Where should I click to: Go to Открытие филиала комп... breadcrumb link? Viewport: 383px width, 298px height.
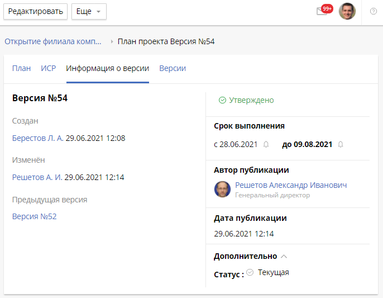(53, 41)
